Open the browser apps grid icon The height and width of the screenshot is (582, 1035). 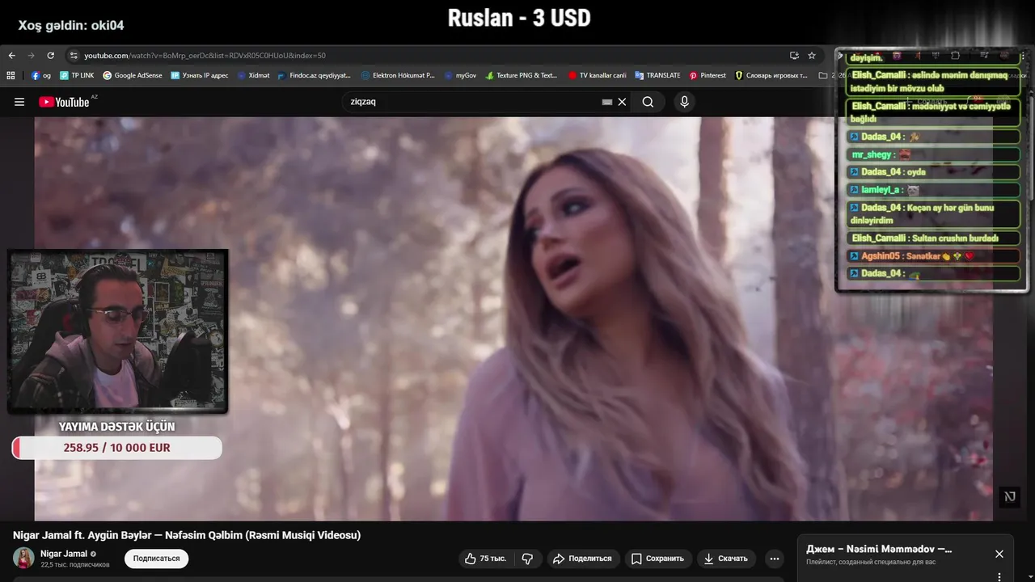[x=11, y=75]
